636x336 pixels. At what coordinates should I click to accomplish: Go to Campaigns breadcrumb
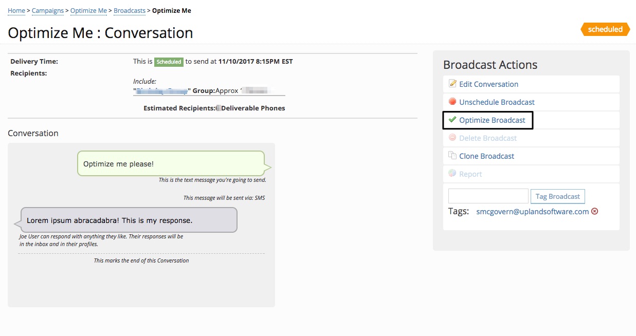(48, 11)
